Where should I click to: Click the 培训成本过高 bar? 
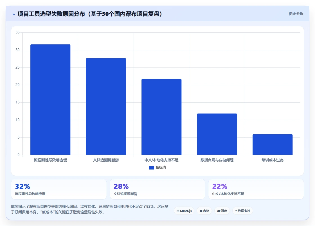click(x=273, y=144)
